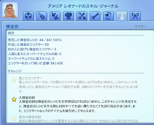The height and width of the screenshot is (125, 154).
Task: Click the チャレンジ section header
Action: (15, 71)
